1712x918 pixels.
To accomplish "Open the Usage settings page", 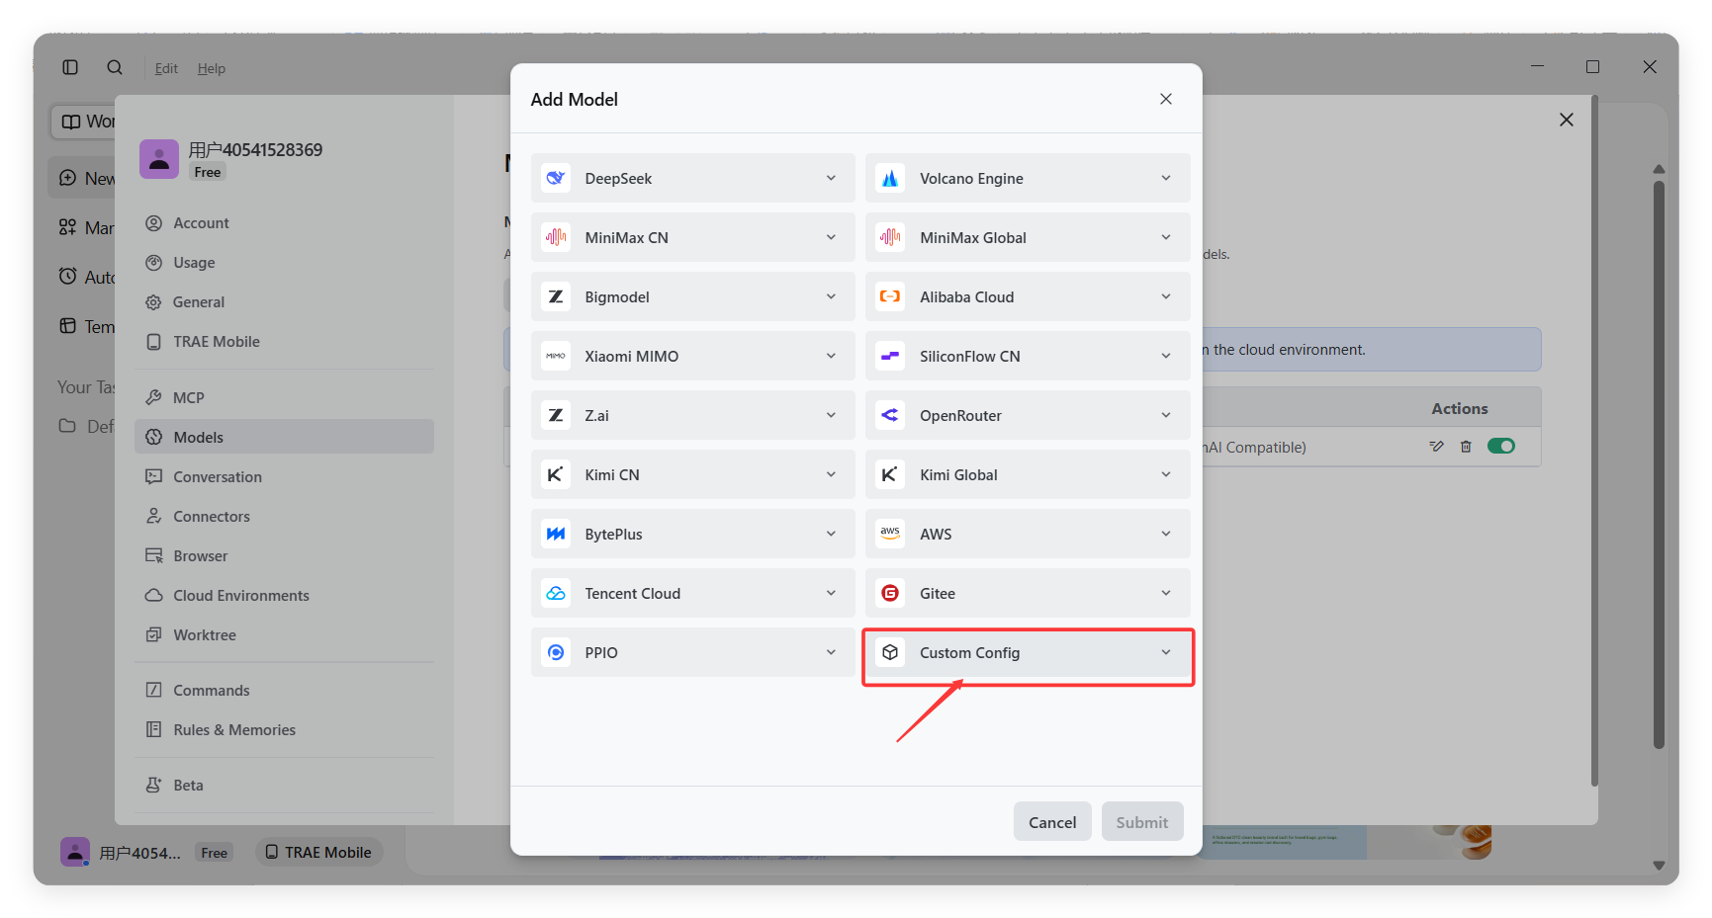I will click(285, 263).
